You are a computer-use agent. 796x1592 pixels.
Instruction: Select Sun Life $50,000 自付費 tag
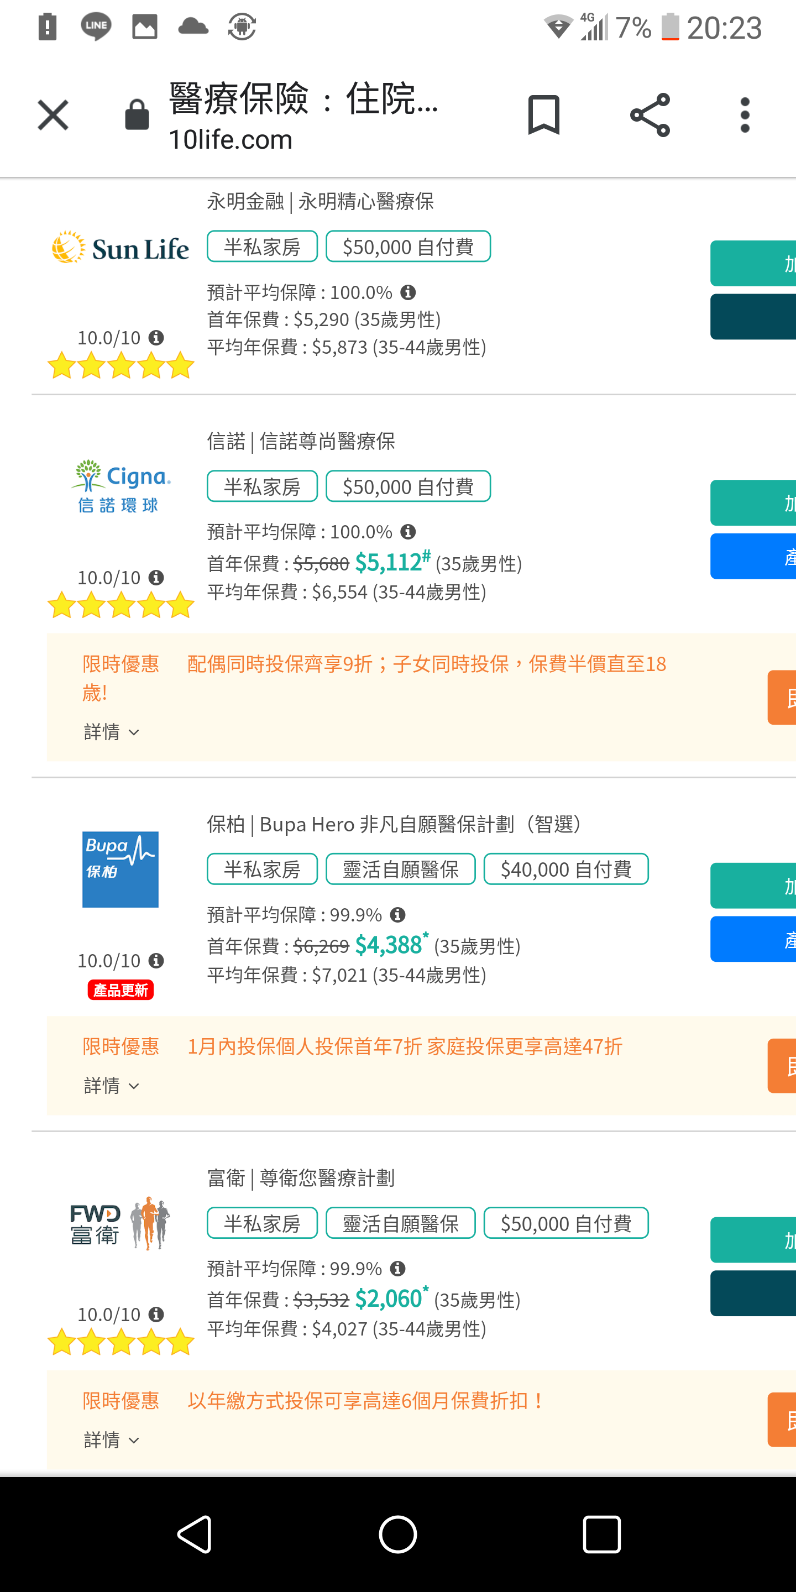[408, 247]
